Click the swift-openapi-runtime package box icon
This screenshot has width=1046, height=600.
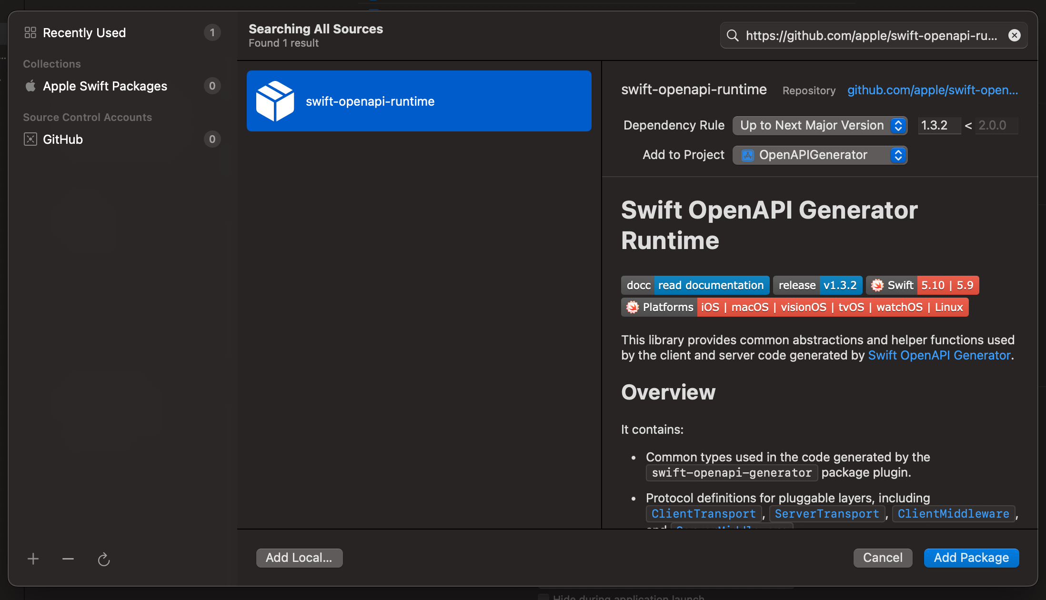click(x=275, y=101)
